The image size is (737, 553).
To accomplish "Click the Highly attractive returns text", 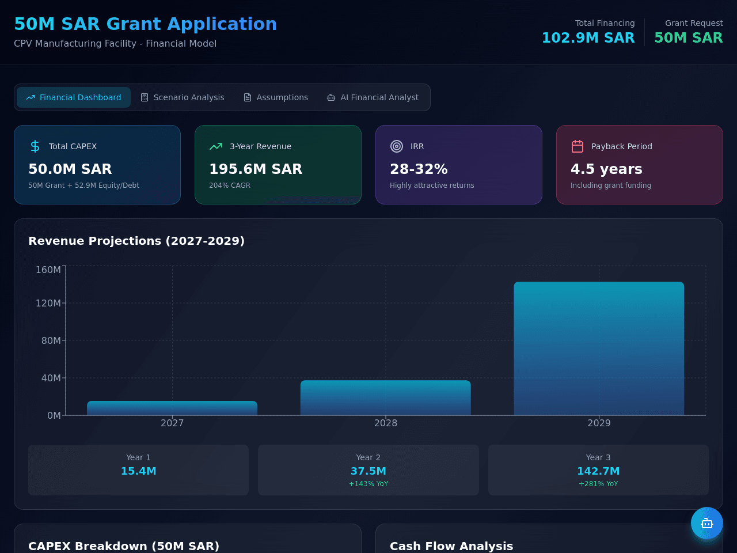I will [432, 185].
